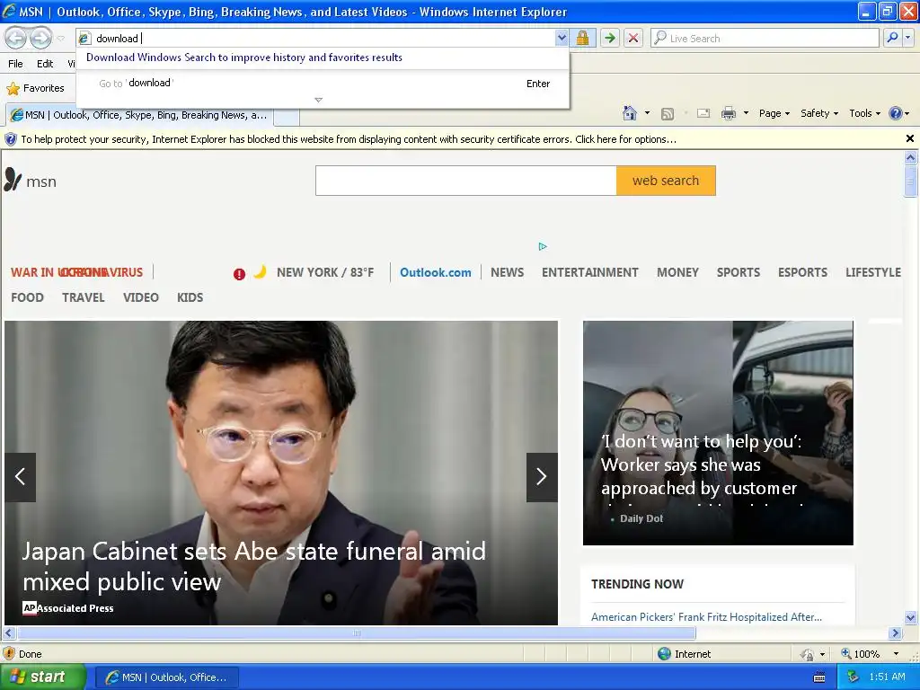
Task: Click the moon weather icon
Action: click(x=260, y=271)
